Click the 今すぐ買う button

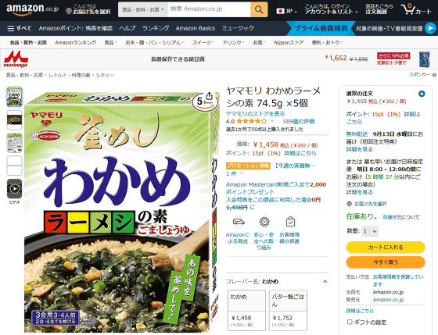point(386,262)
